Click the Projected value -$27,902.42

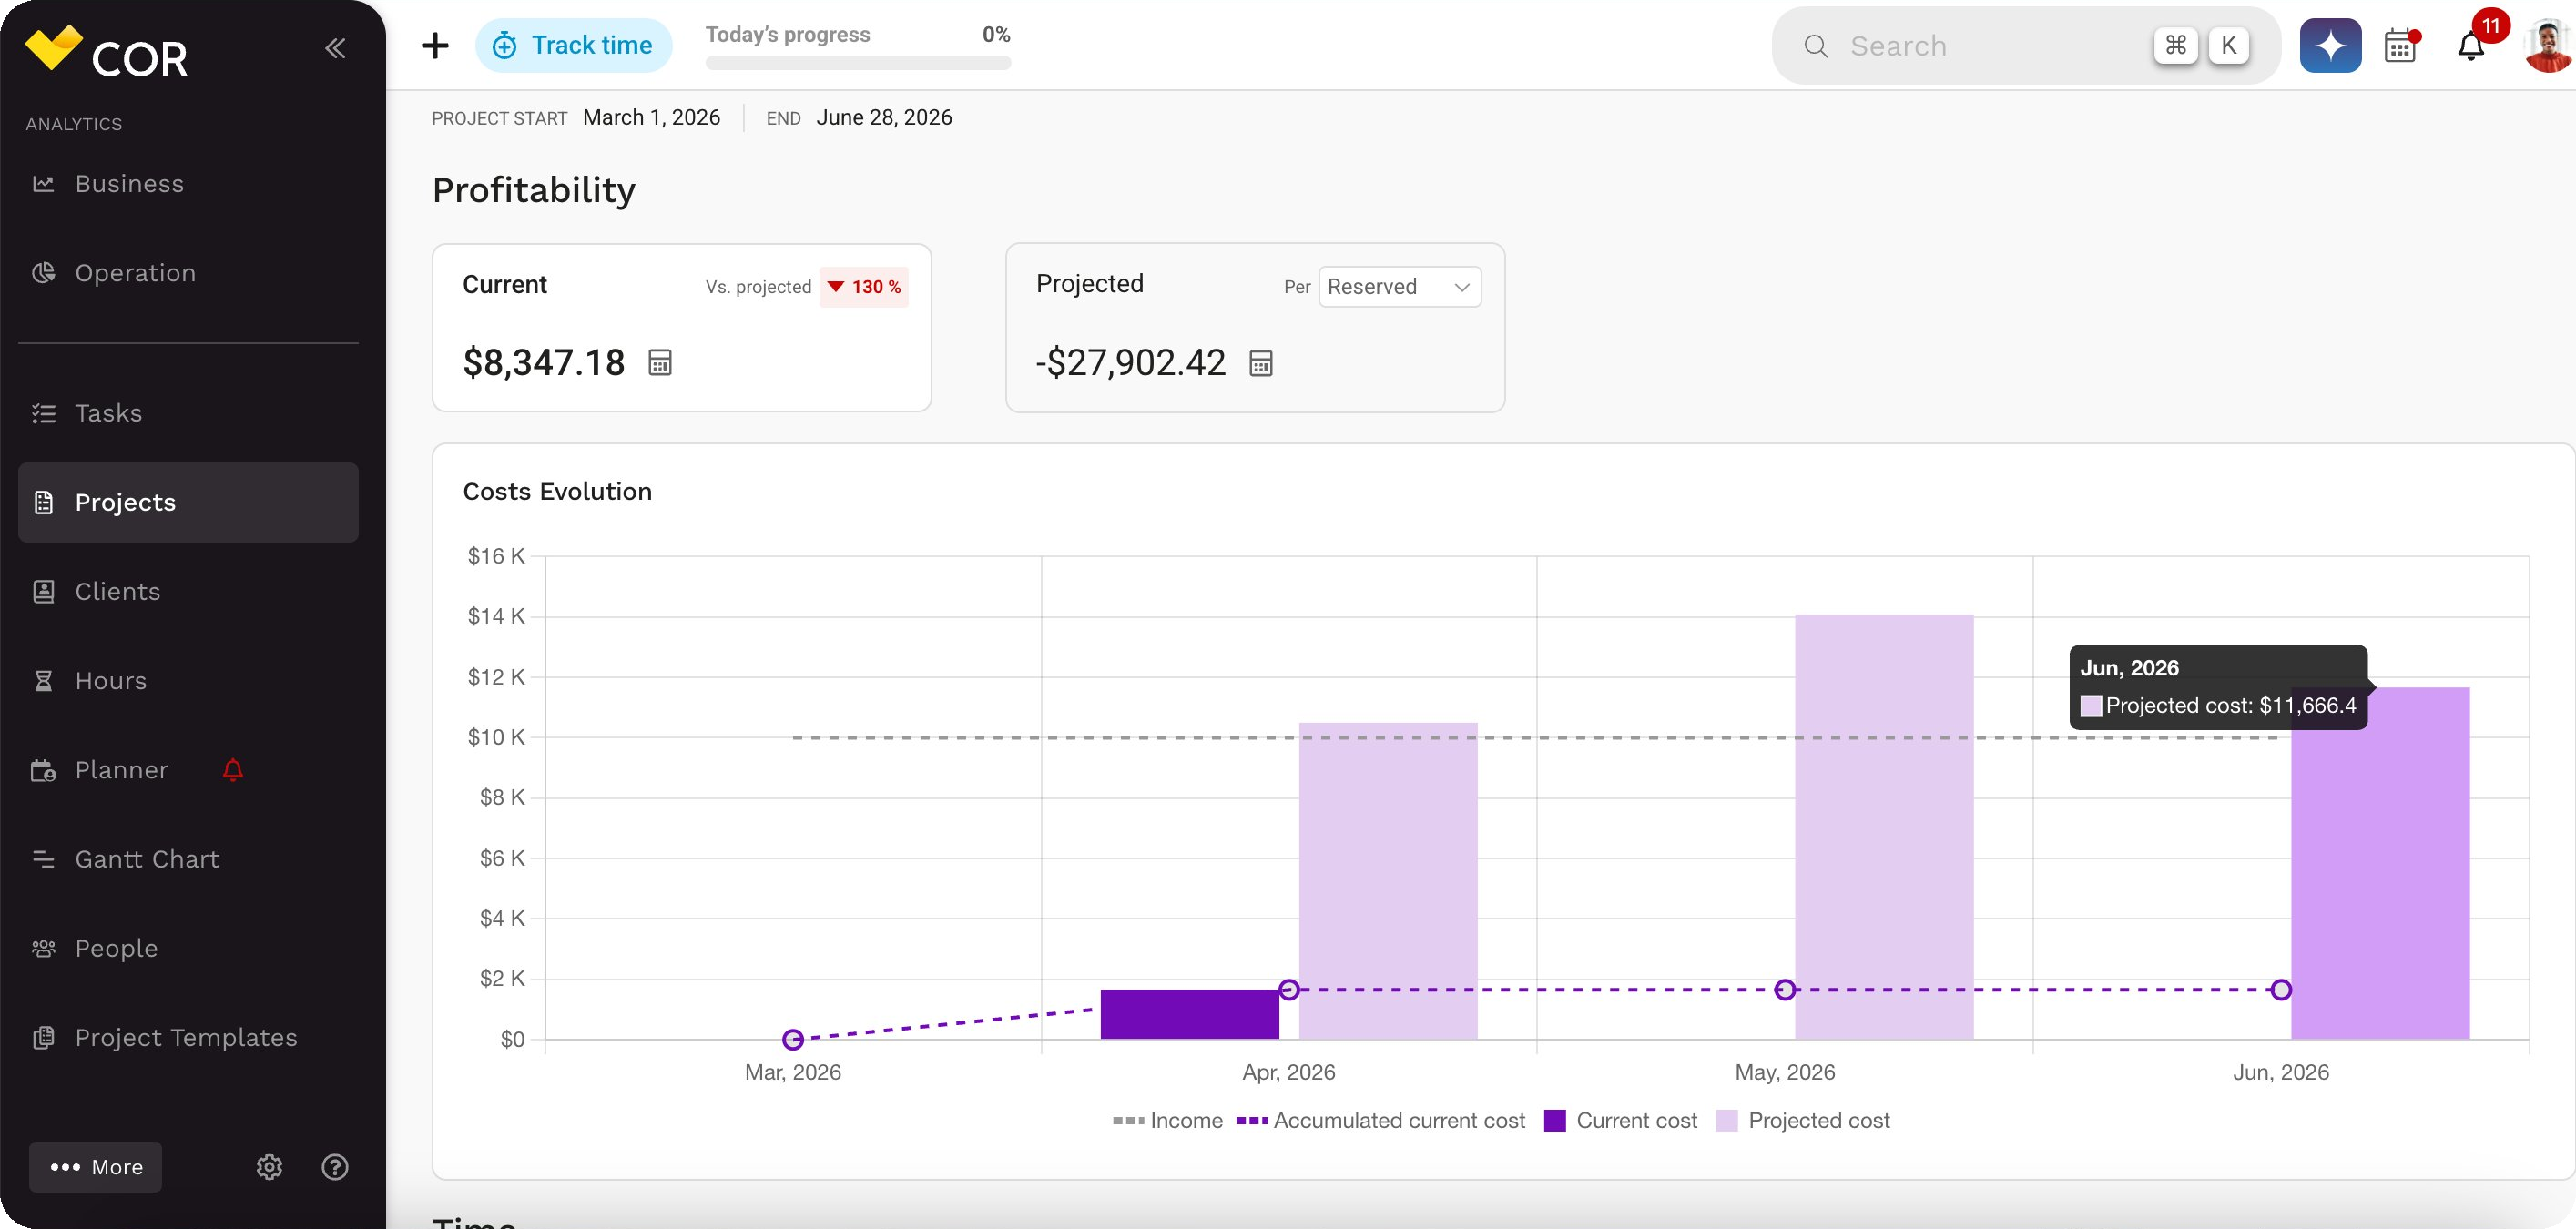[1131, 362]
